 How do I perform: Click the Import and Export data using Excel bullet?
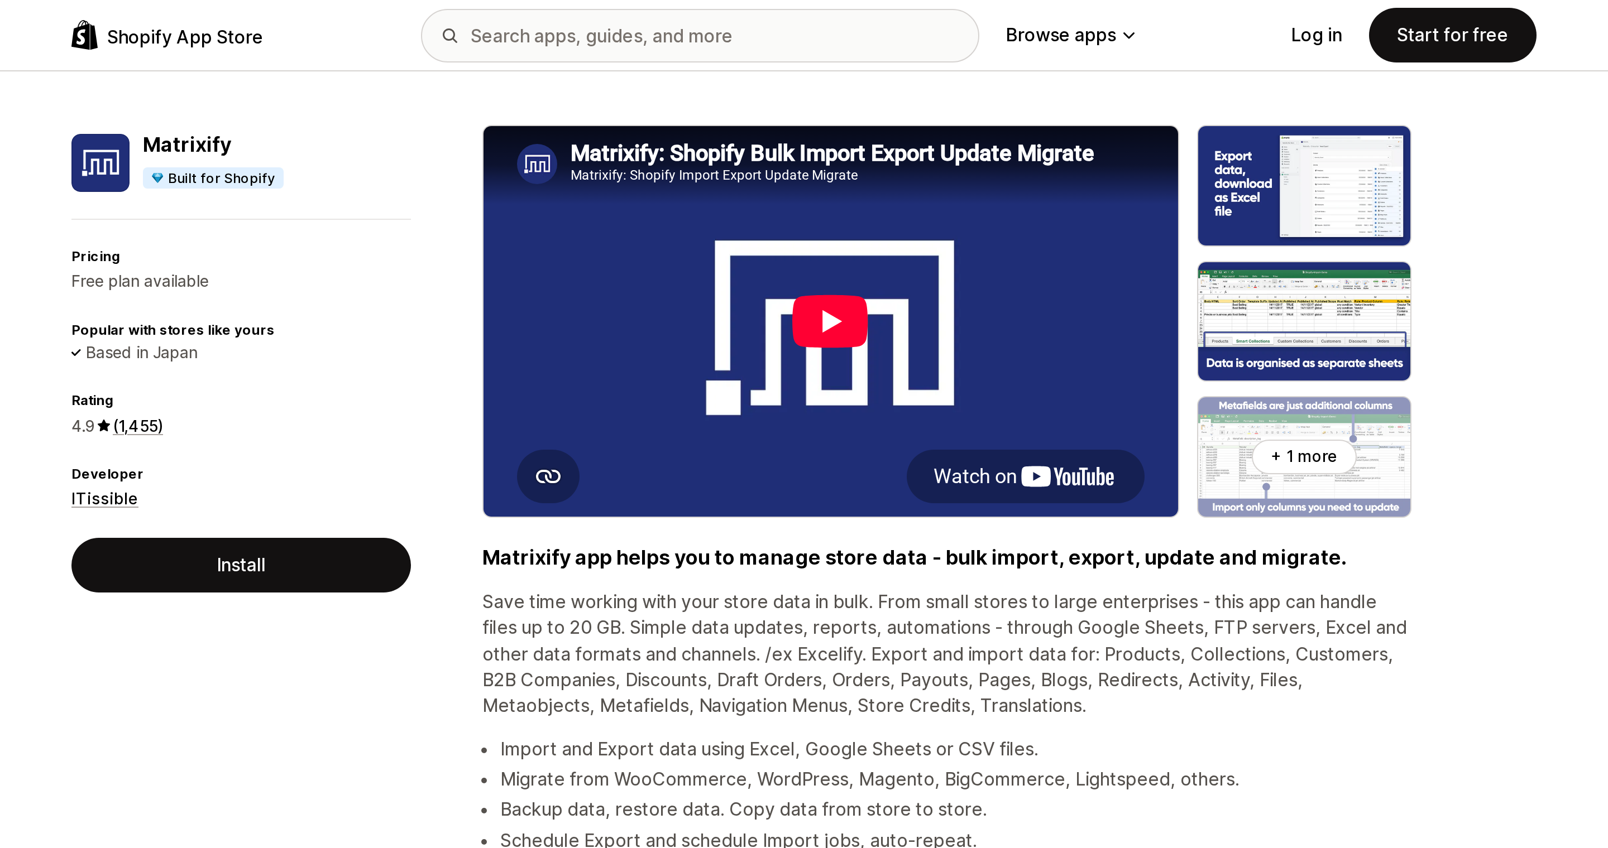tap(769, 749)
